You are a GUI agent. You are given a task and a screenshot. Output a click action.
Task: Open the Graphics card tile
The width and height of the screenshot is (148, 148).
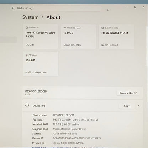116,37
